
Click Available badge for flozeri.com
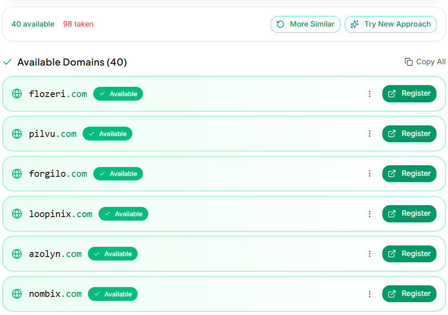[x=118, y=94]
